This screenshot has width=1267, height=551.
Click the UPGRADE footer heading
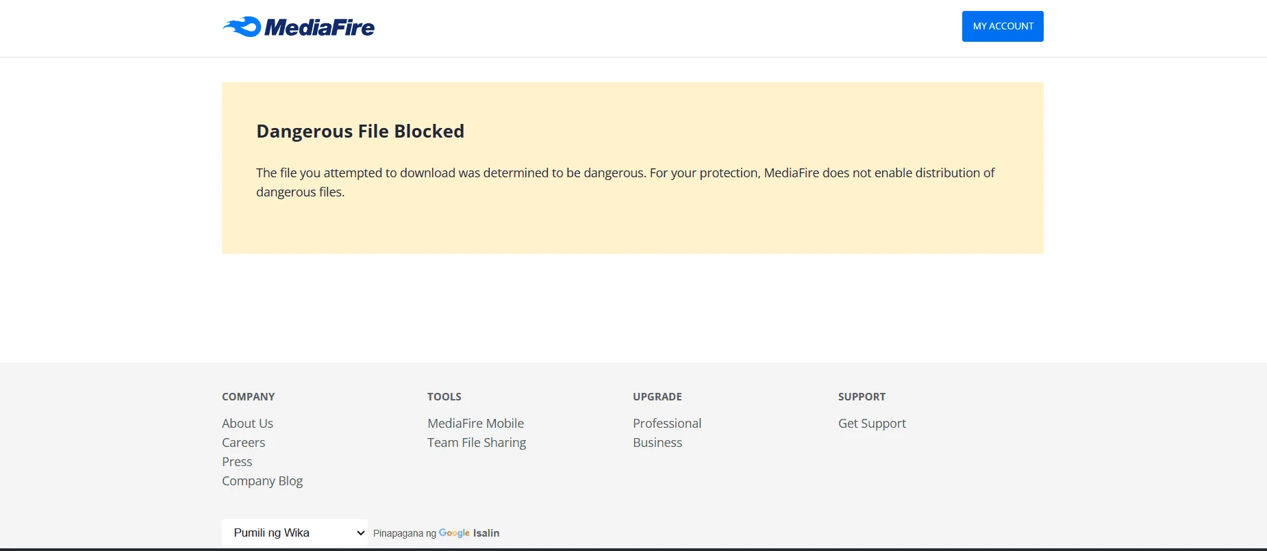pyautogui.click(x=657, y=396)
